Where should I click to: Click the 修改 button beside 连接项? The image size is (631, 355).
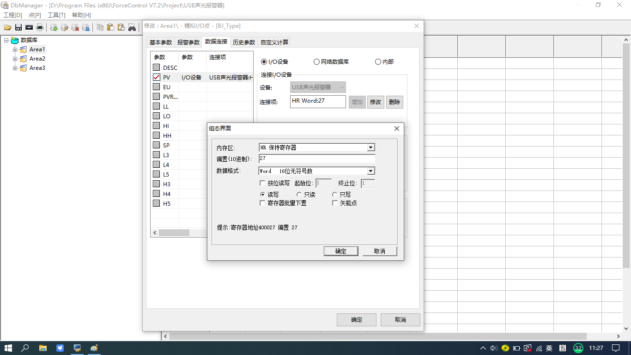[x=376, y=102]
